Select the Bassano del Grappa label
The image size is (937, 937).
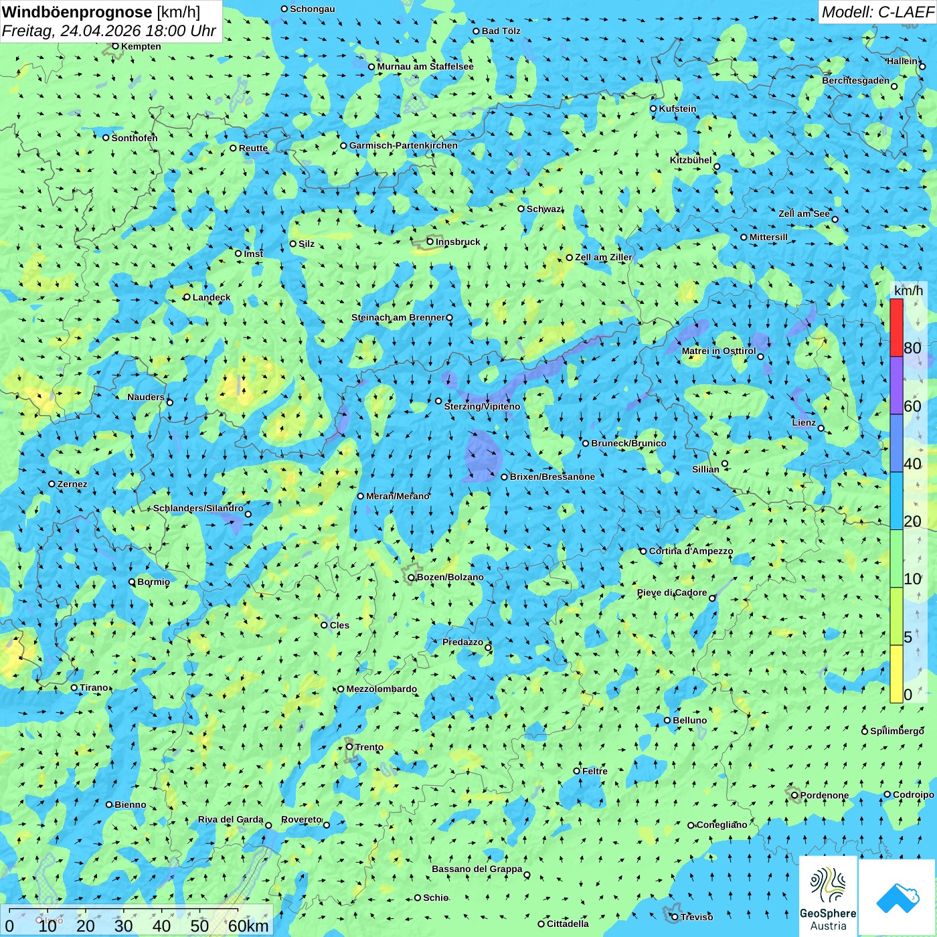pyautogui.click(x=477, y=869)
